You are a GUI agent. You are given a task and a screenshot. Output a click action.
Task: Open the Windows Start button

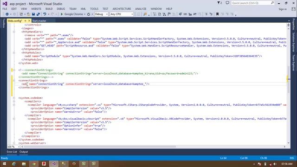(x=4, y=164)
